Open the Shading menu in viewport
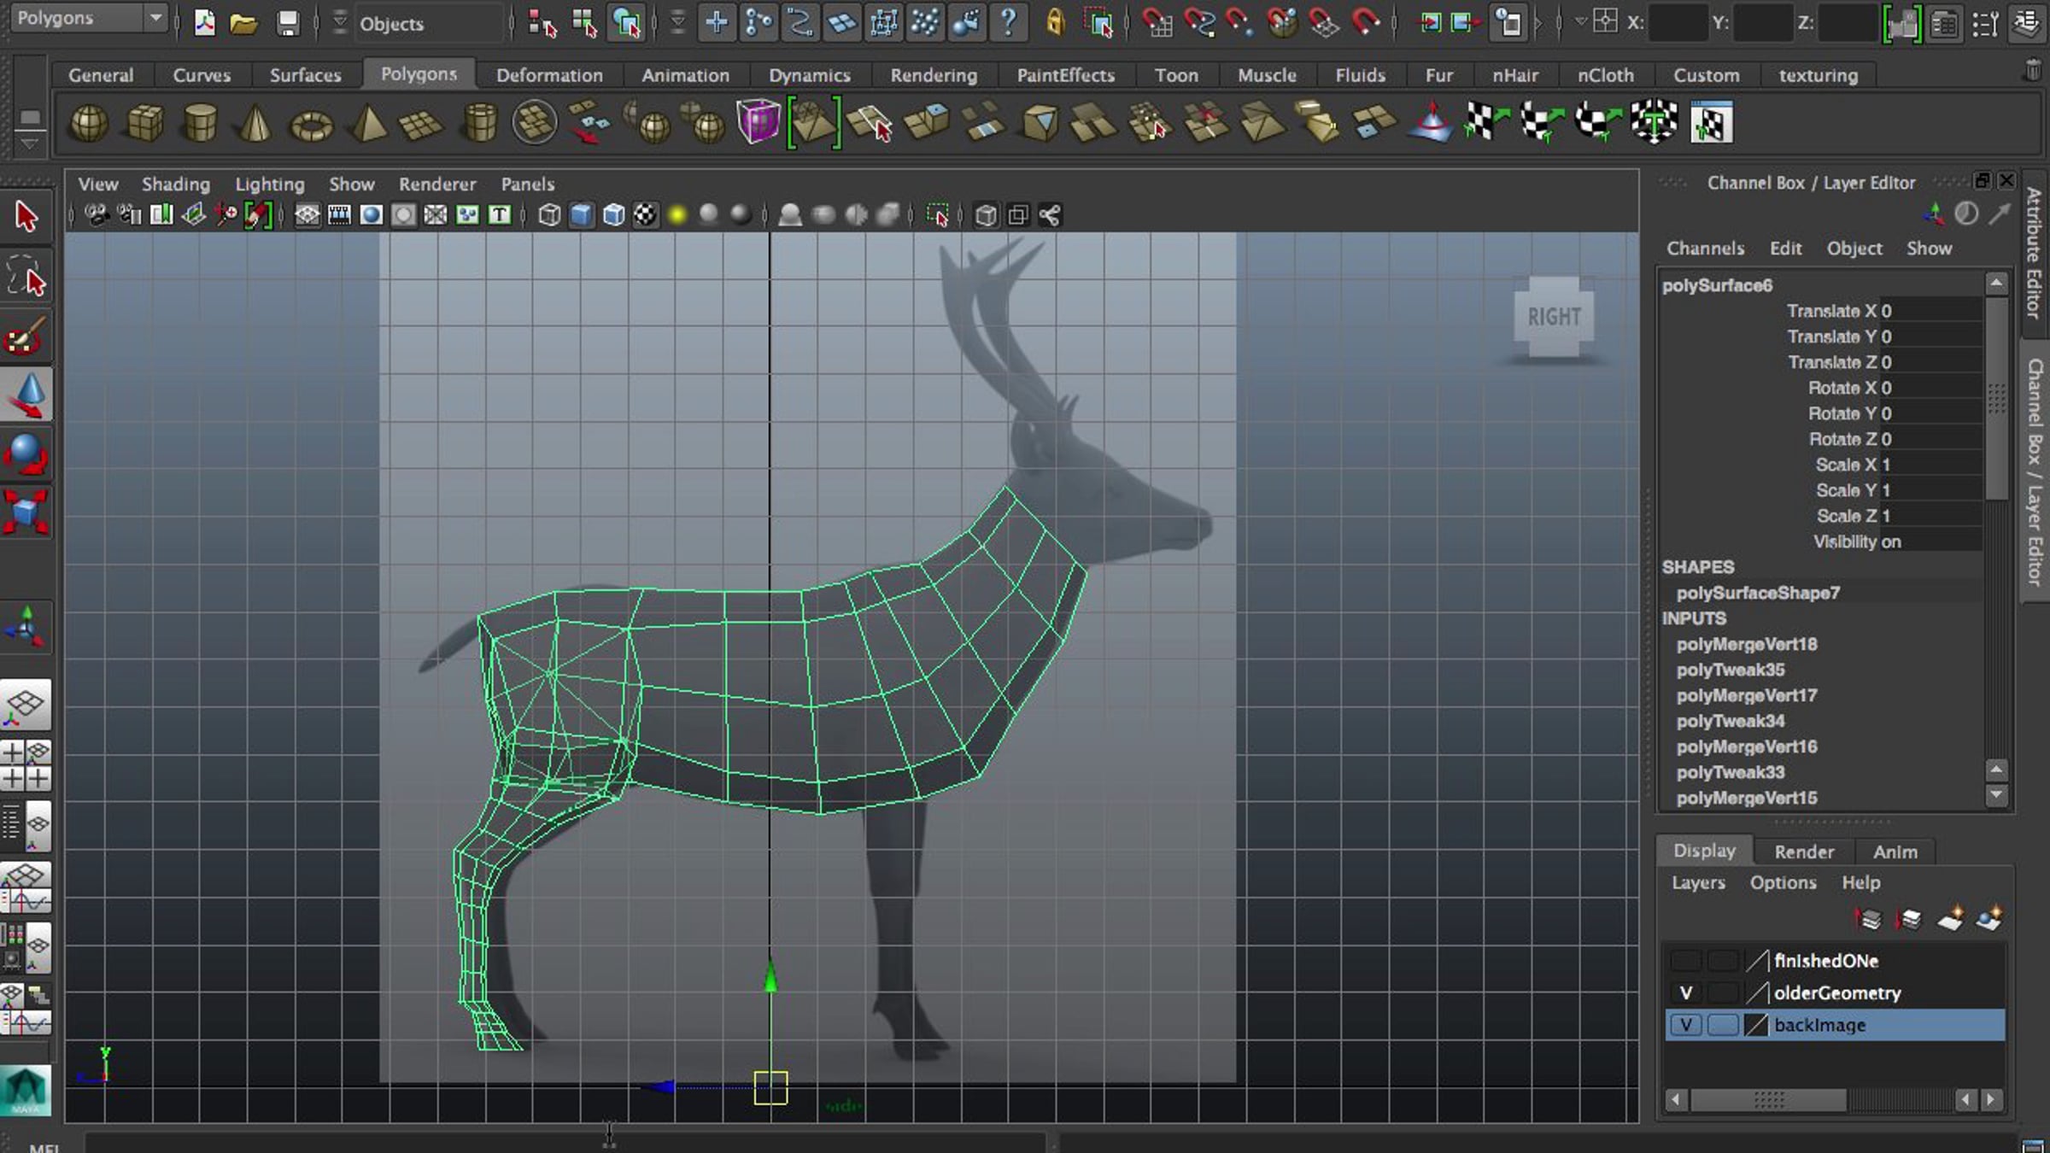 (x=175, y=184)
